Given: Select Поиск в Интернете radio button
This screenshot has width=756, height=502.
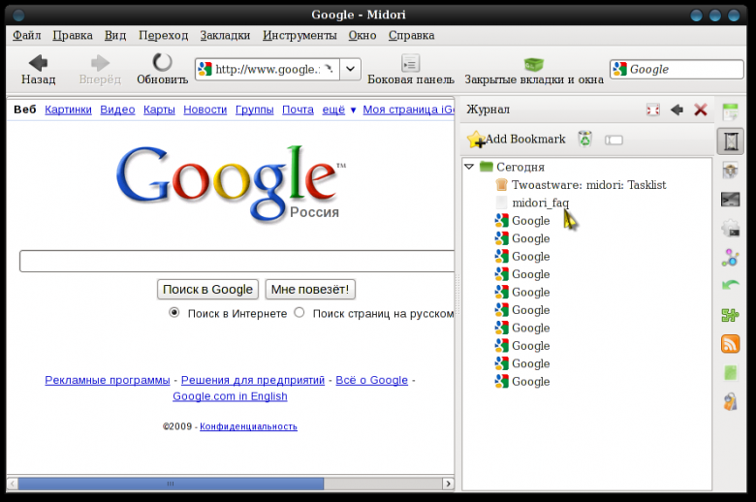Looking at the screenshot, I should (x=174, y=312).
